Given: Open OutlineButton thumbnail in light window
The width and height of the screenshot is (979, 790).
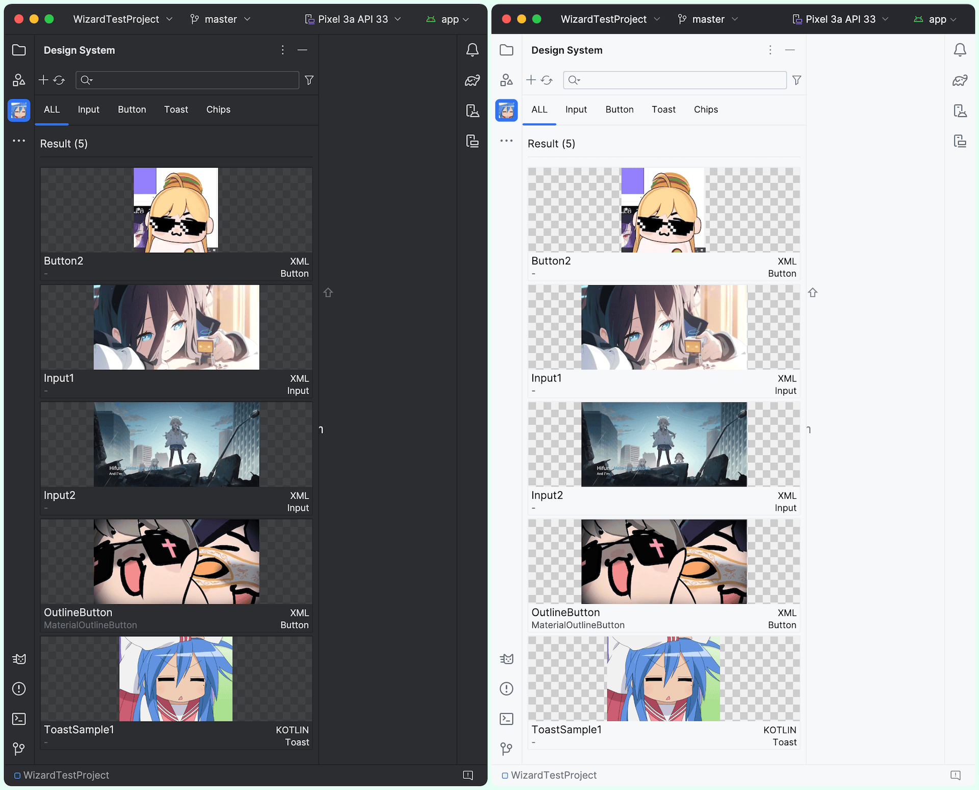Looking at the screenshot, I should tap(664, 562).
